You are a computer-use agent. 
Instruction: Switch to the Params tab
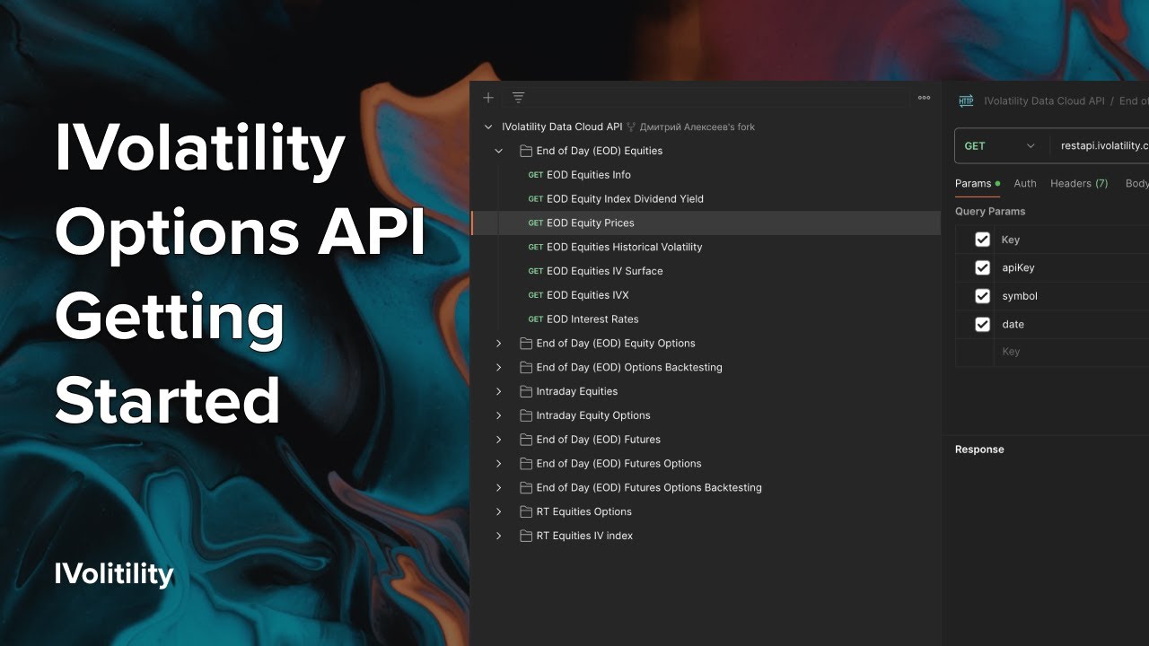(x=977, y=183)
